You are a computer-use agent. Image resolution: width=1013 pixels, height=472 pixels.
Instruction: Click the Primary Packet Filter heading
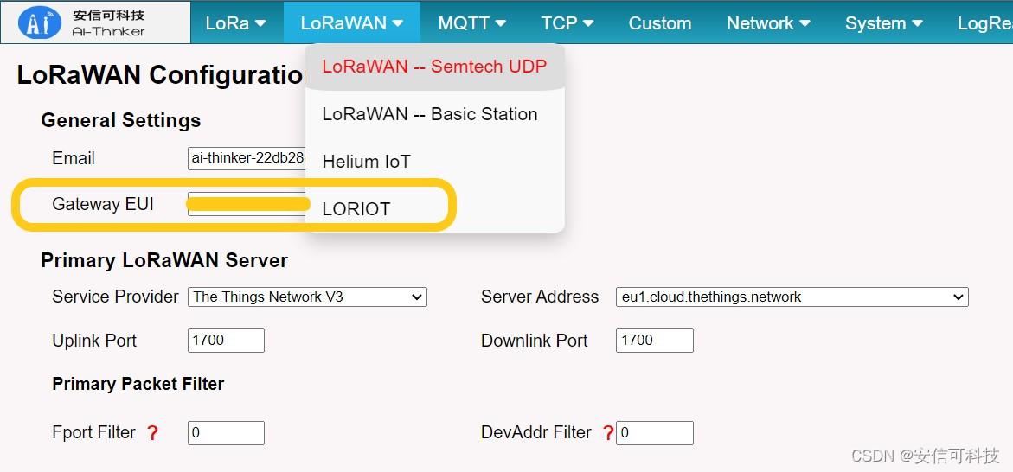(x=138, y=384)
